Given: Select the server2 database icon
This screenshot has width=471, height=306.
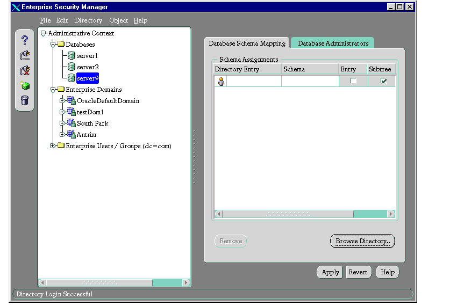Looking at the screenshot, I should coord(71,67).
